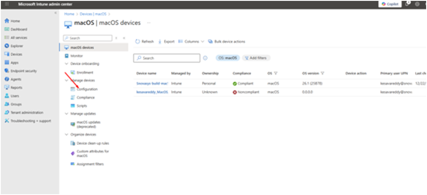Viewport: 427px width, 195px height.
Task: Collapse the Device onboarding section
Action: 67,64
